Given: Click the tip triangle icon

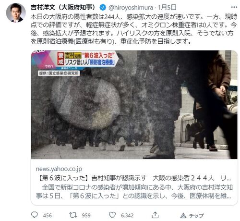Looking at the screenshot, I should click(x=183, y=216).
